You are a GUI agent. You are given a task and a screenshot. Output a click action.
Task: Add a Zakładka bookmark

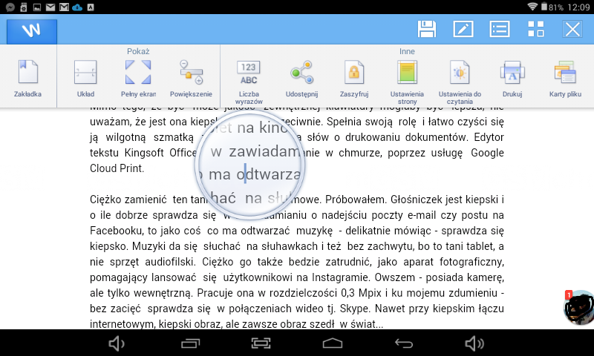(x=27, y=78)
